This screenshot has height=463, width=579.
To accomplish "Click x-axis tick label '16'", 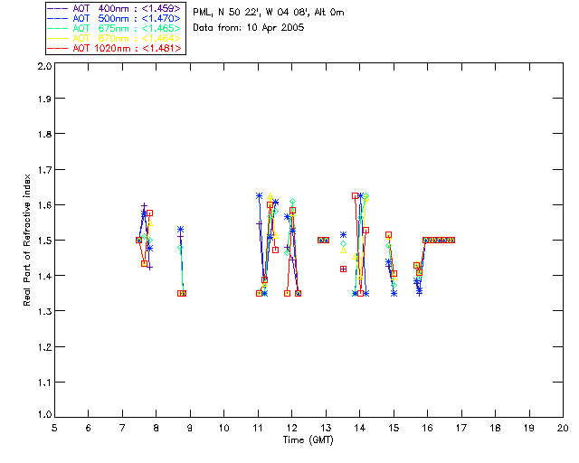I will 428,428.
